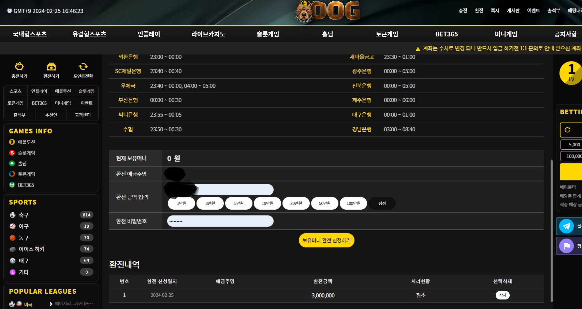
Task: Click the purple flag icon button
Action: (567, 246)
